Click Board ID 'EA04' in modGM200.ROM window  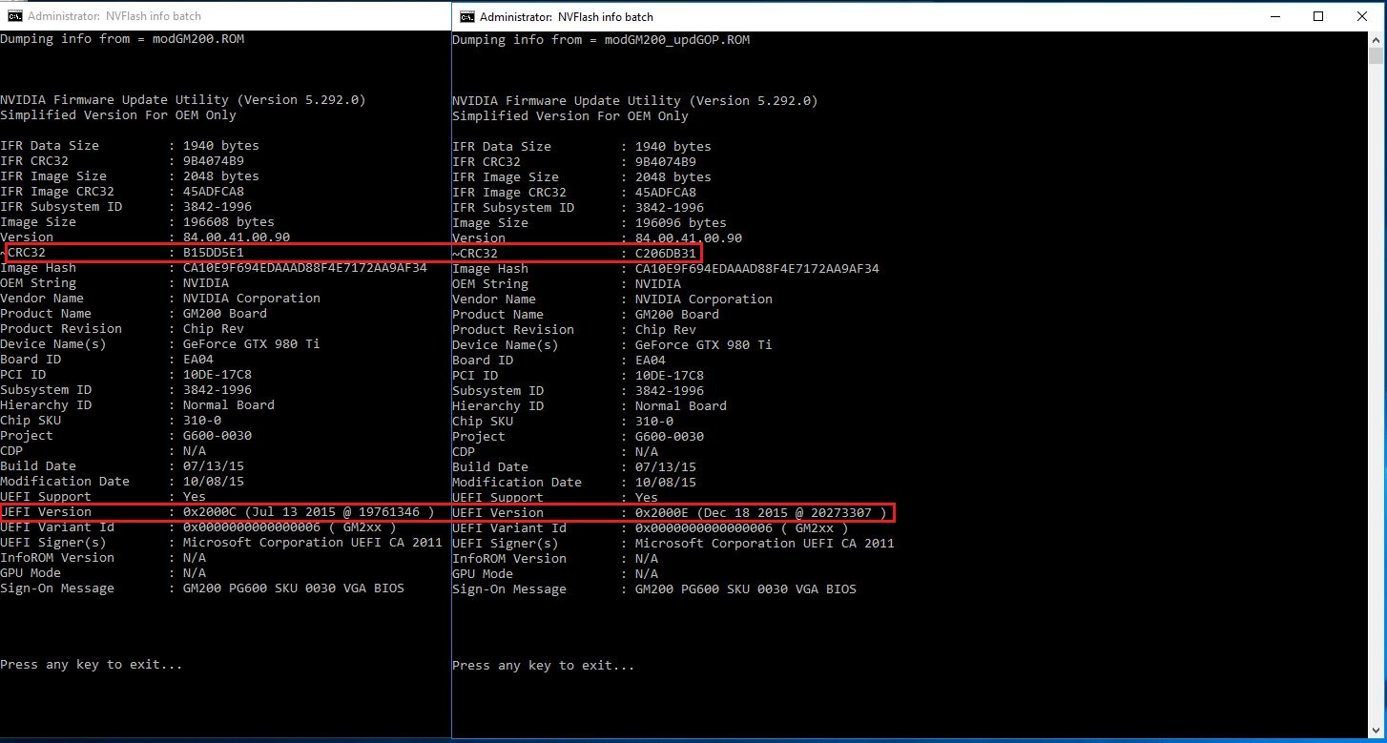pyautogui.click(x=198, y=360)
